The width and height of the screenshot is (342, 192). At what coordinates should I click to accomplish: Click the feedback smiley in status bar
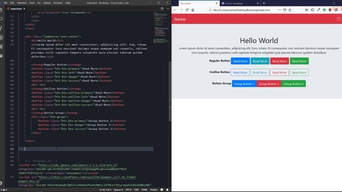click(x=161, y=190)
